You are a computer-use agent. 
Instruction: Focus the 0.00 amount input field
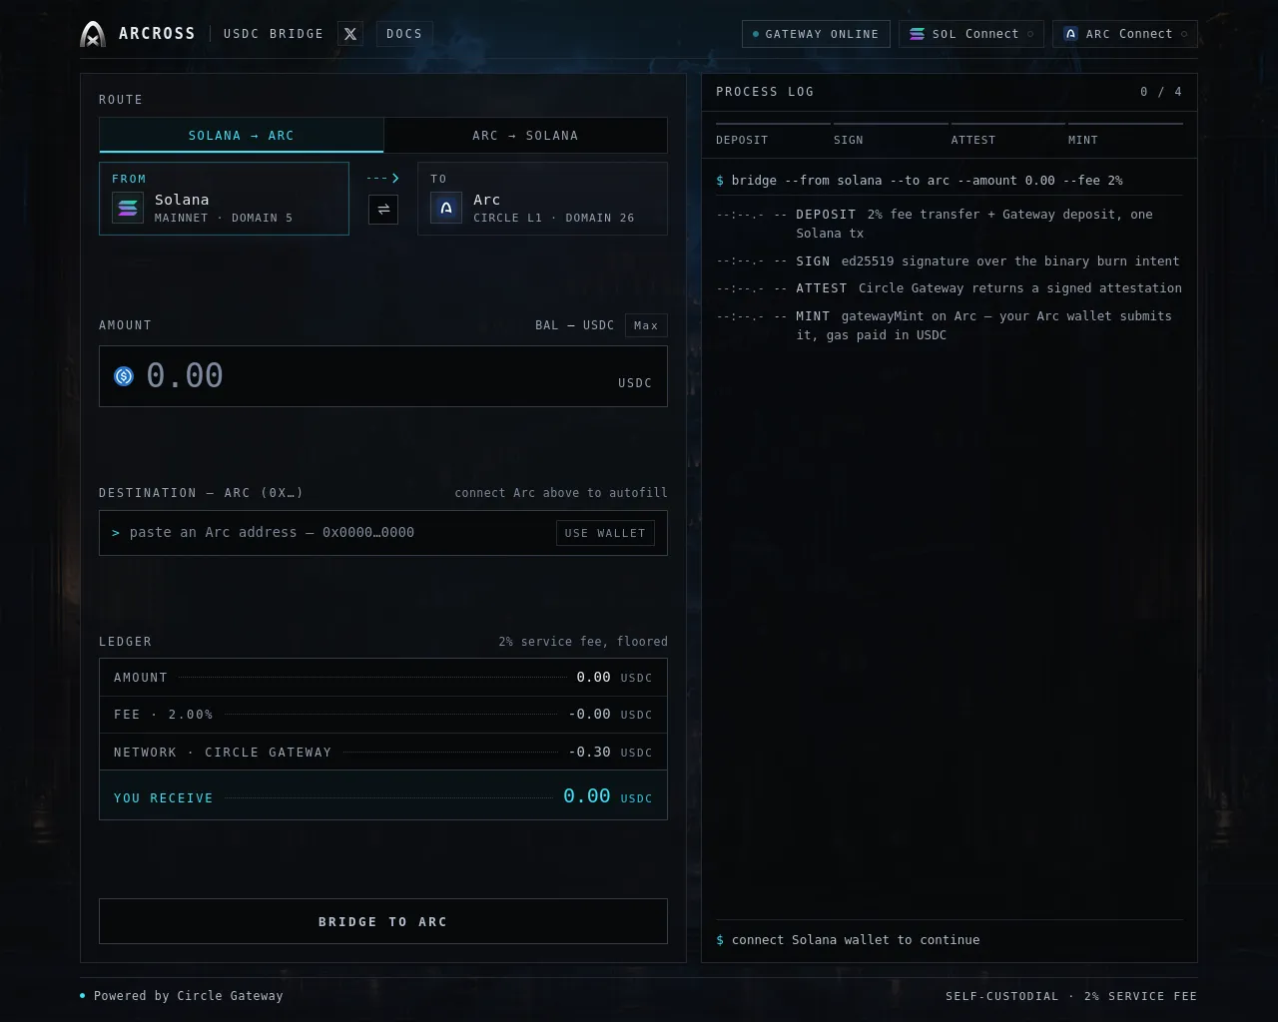coord(383,376)
